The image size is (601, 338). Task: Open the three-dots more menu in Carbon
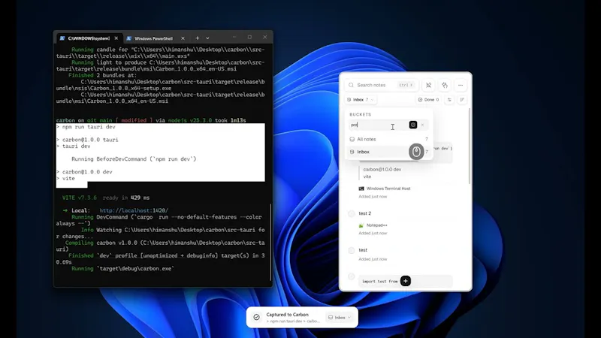coord(461,85)
